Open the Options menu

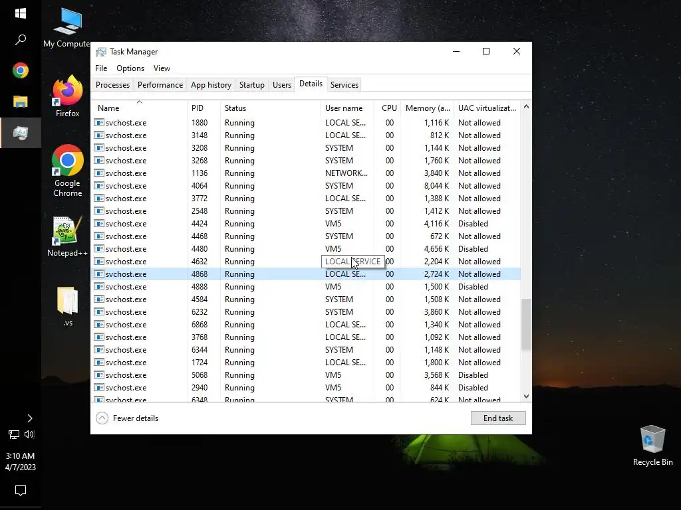tap(130, 68)
